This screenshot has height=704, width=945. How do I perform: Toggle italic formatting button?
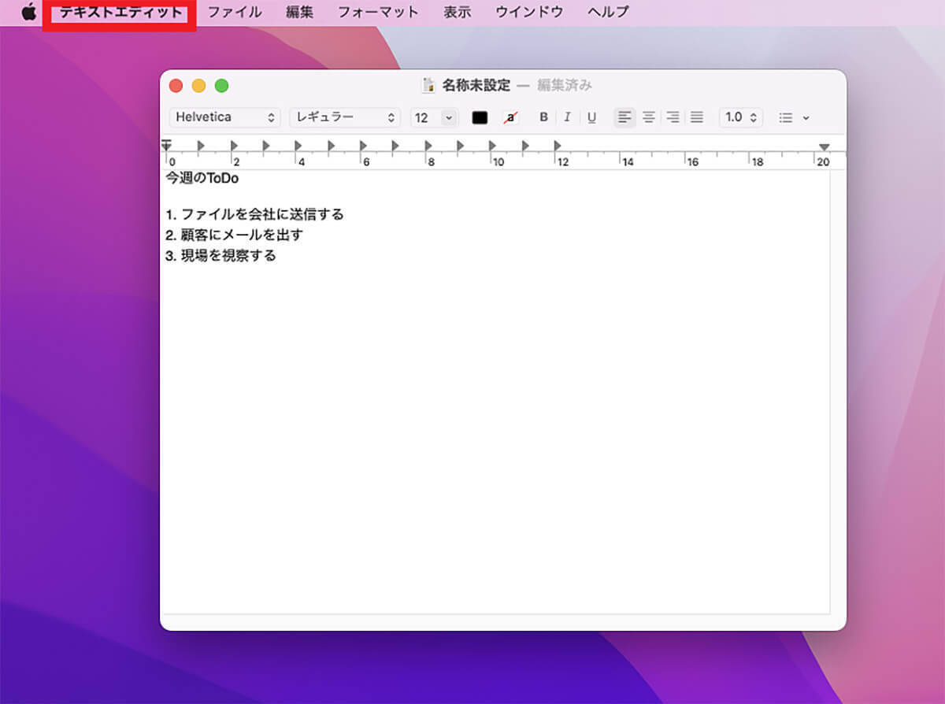point(567,117)
